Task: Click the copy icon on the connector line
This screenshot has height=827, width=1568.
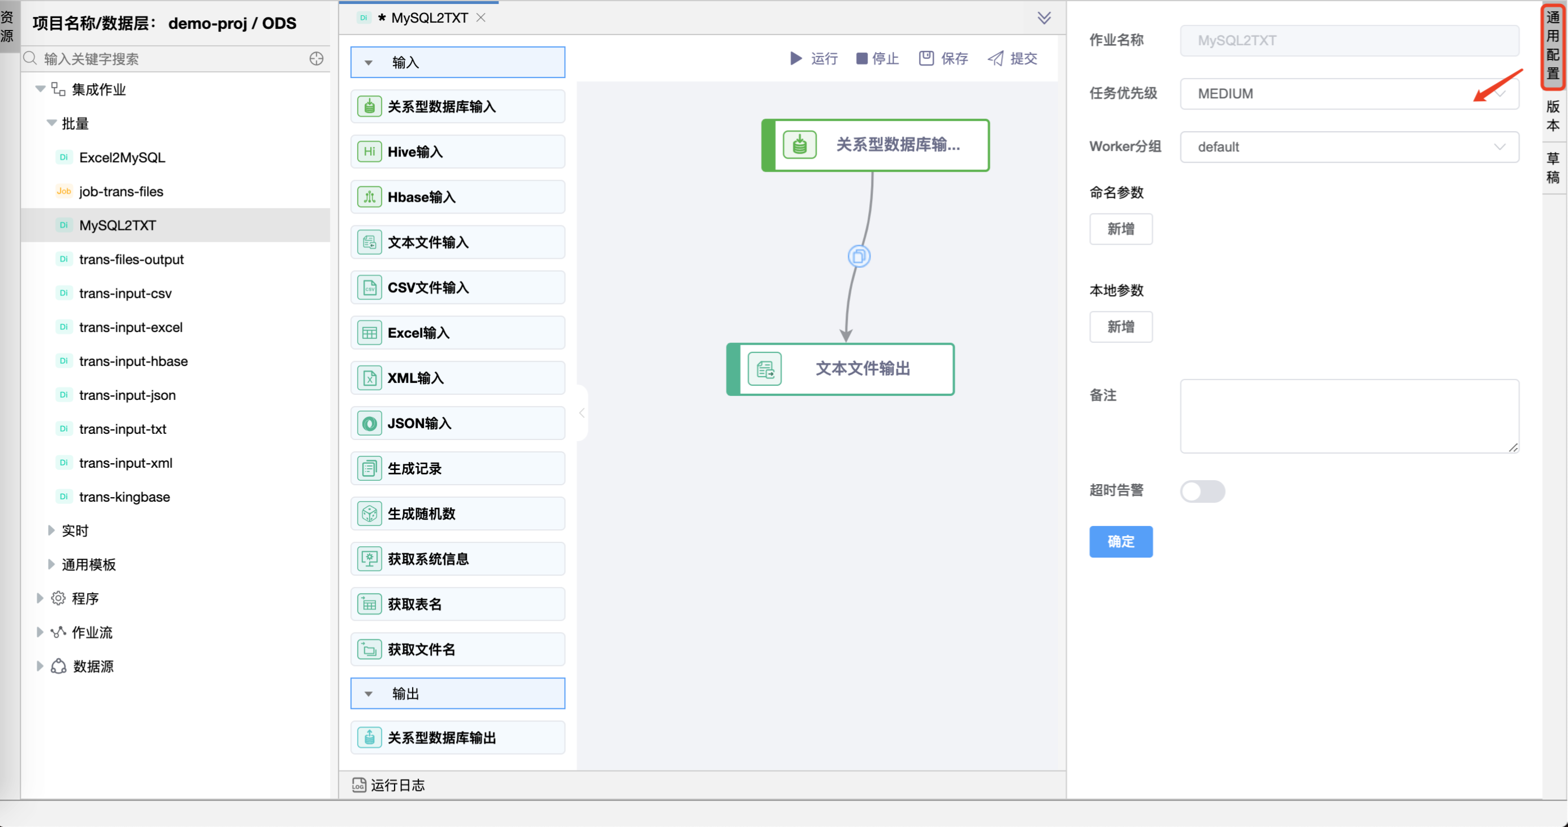Action: point(859,256)
